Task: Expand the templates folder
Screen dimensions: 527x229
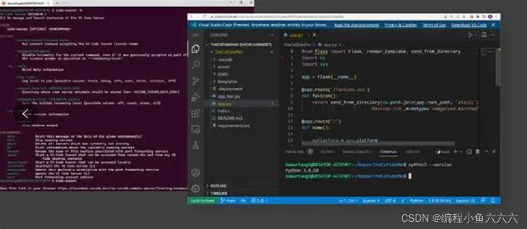Action: coord(241,81)
